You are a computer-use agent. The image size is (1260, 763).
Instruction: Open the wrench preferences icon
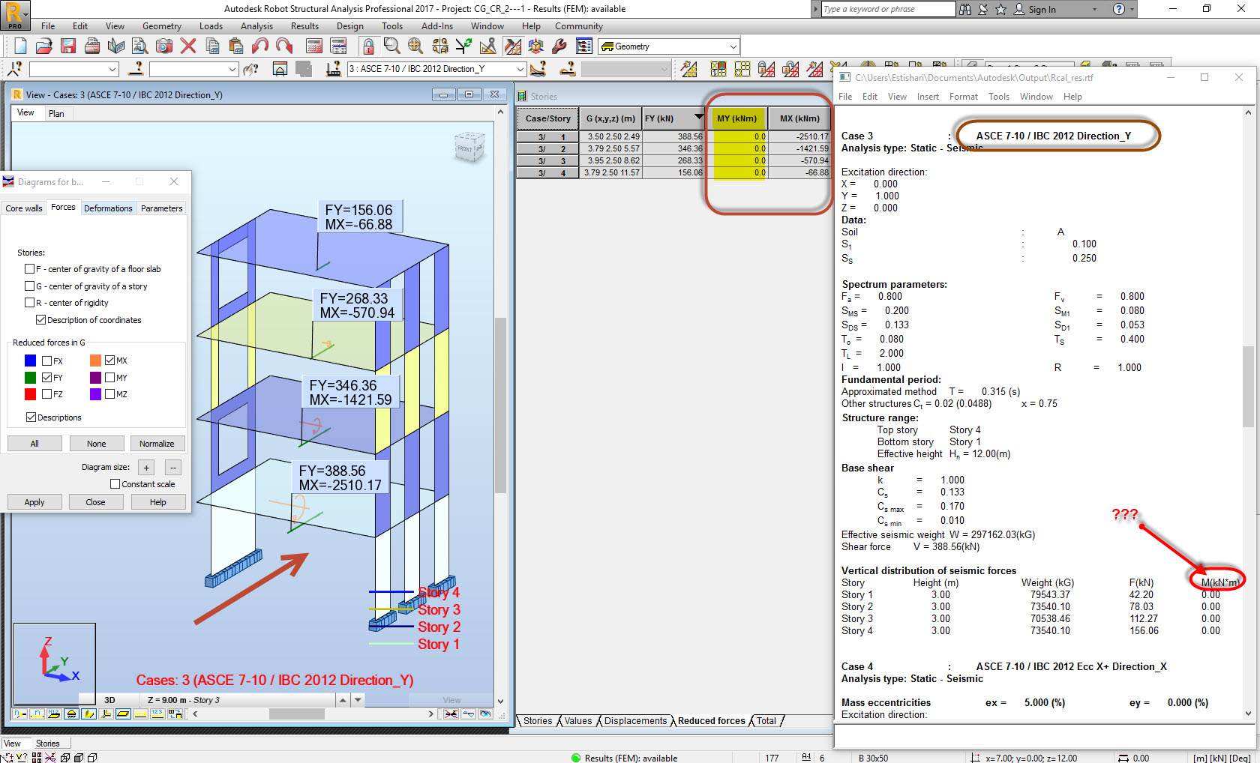click(559, 46)
